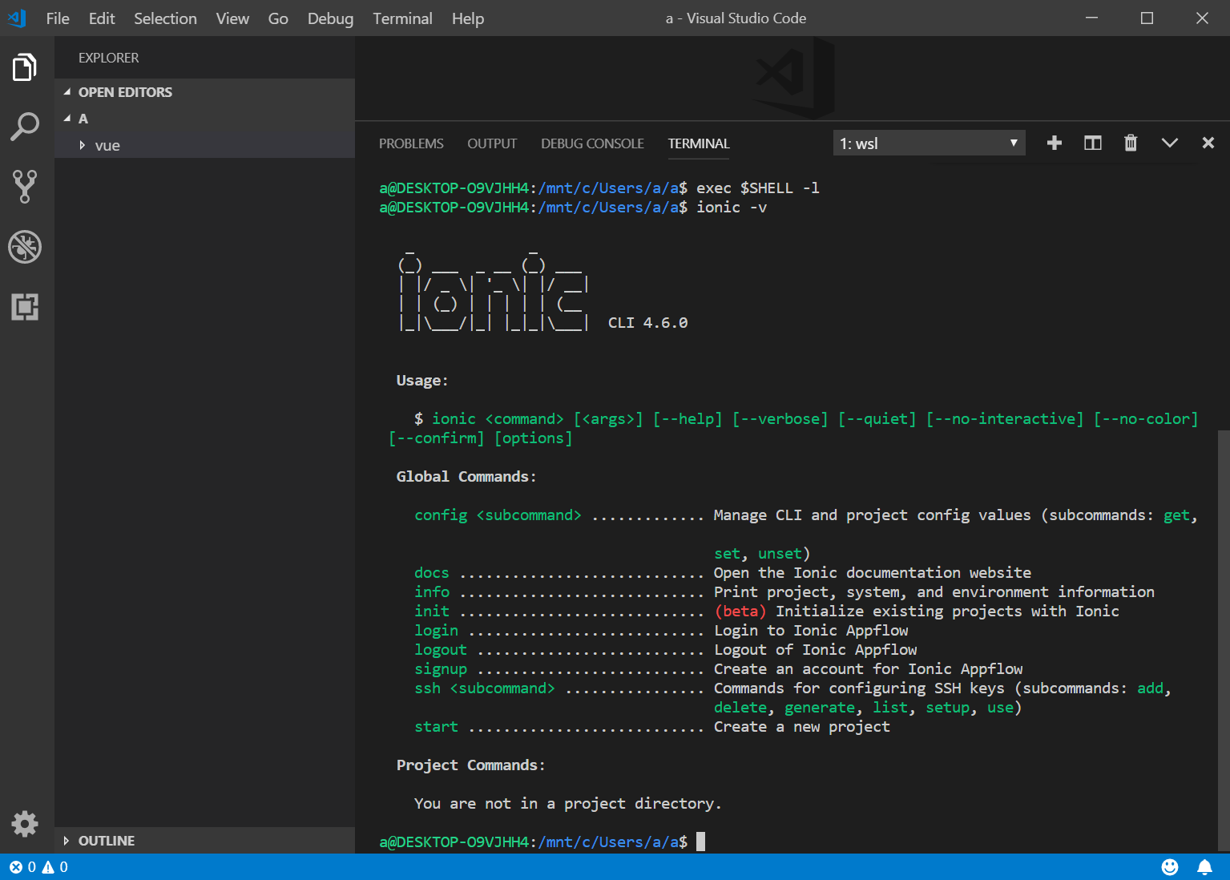The image size is (1230, 880).
Task: Open the Source Control view
Action: 25,186
